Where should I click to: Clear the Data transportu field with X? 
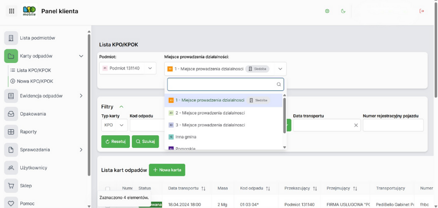(x=356, y=125)
